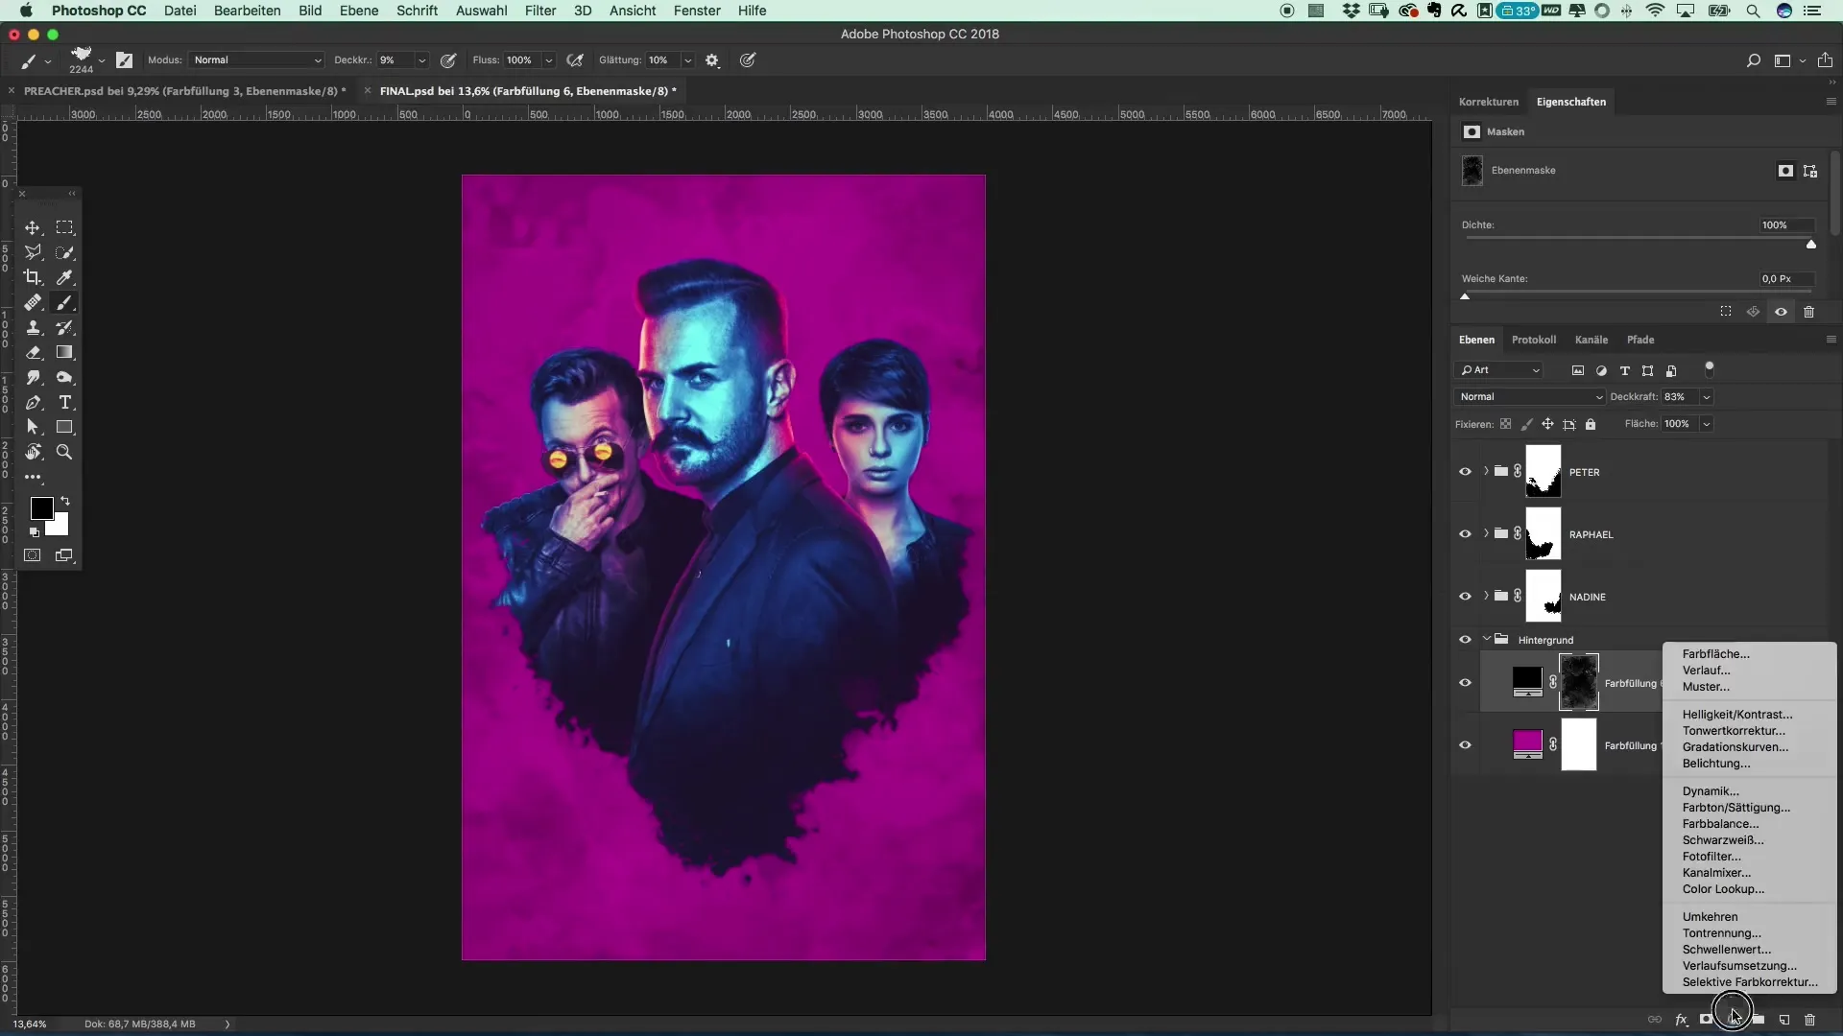Select the Quick Selection tool
The width and height of the screenshot is (1843, 1036).
pos(64,252)
